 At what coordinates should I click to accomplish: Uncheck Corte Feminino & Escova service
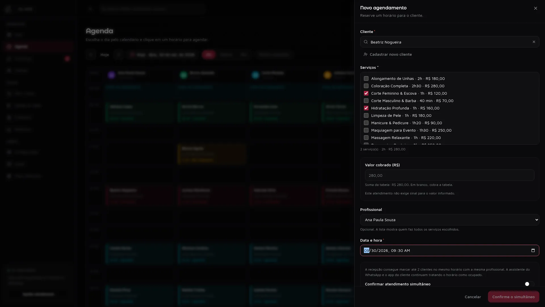point(366,93)
